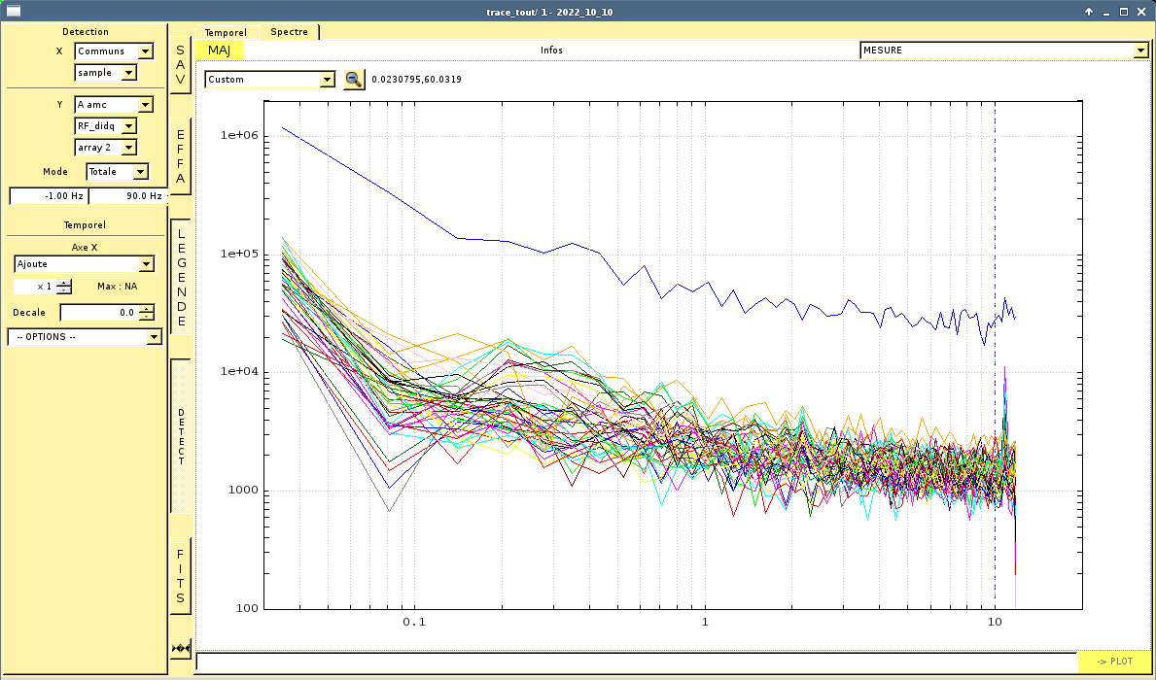This screenshot has height=680, width=1156.
Task: Click the collapse panel arrows icon
Action: [181, 648]
